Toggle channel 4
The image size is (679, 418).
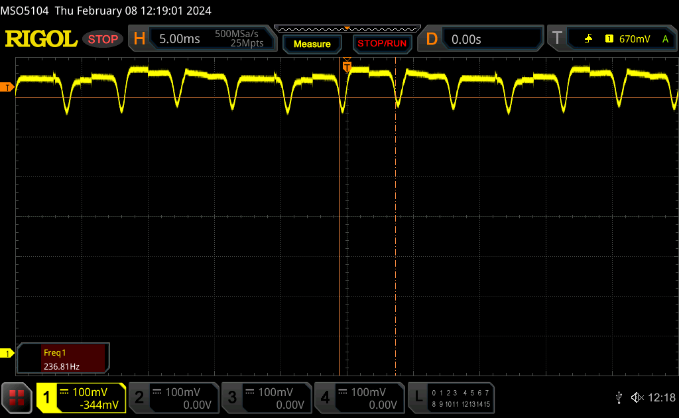pyautogui.click(x=325, y=397)
